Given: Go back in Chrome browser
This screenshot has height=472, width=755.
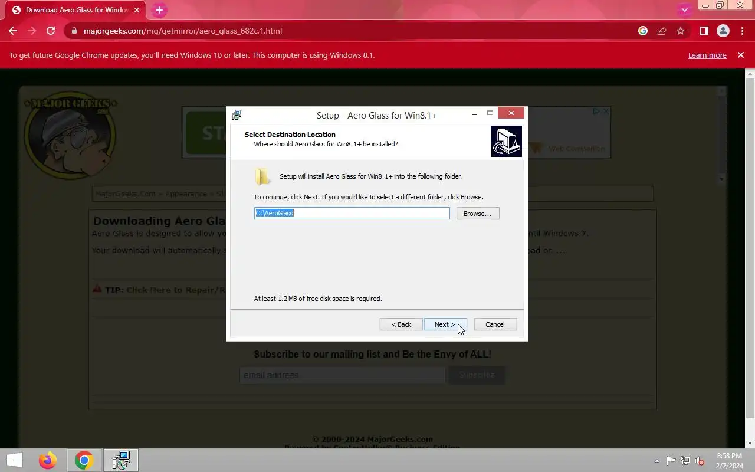Looking at the screenshot, I should click(x=13, y=31).
